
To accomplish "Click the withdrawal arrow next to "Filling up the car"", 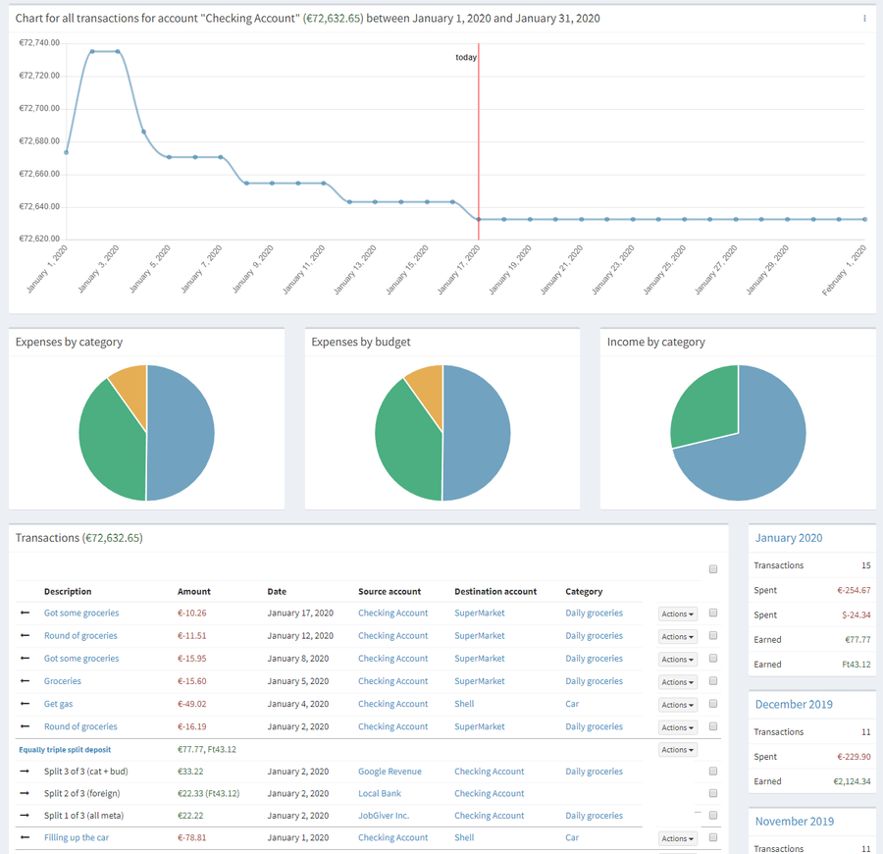I will tap(25, 837).
